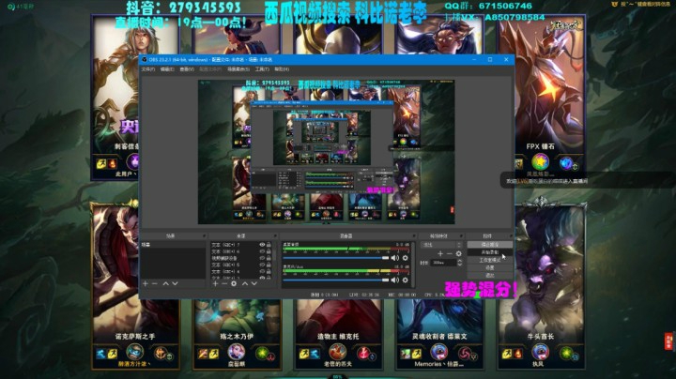Open transition properties gear icon

(459, 253)
